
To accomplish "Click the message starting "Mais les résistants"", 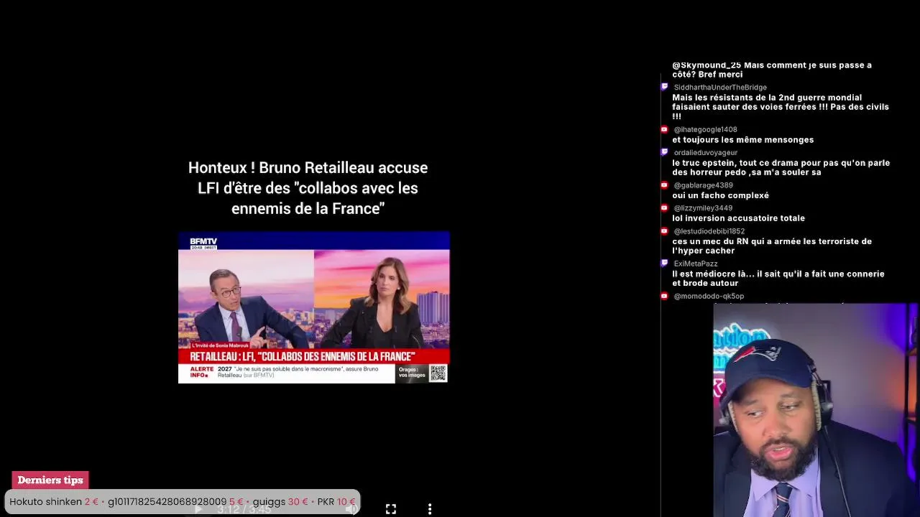I will click(x=781, y=107).
